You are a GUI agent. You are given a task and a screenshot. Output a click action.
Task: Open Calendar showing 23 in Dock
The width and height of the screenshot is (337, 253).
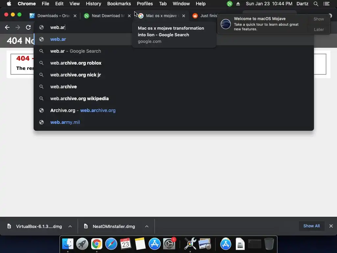coord(125,244)
